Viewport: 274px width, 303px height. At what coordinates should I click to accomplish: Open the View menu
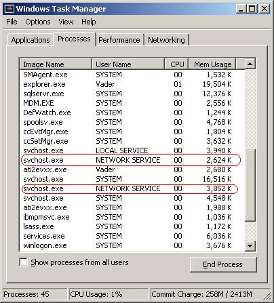(x=66, y=22)
